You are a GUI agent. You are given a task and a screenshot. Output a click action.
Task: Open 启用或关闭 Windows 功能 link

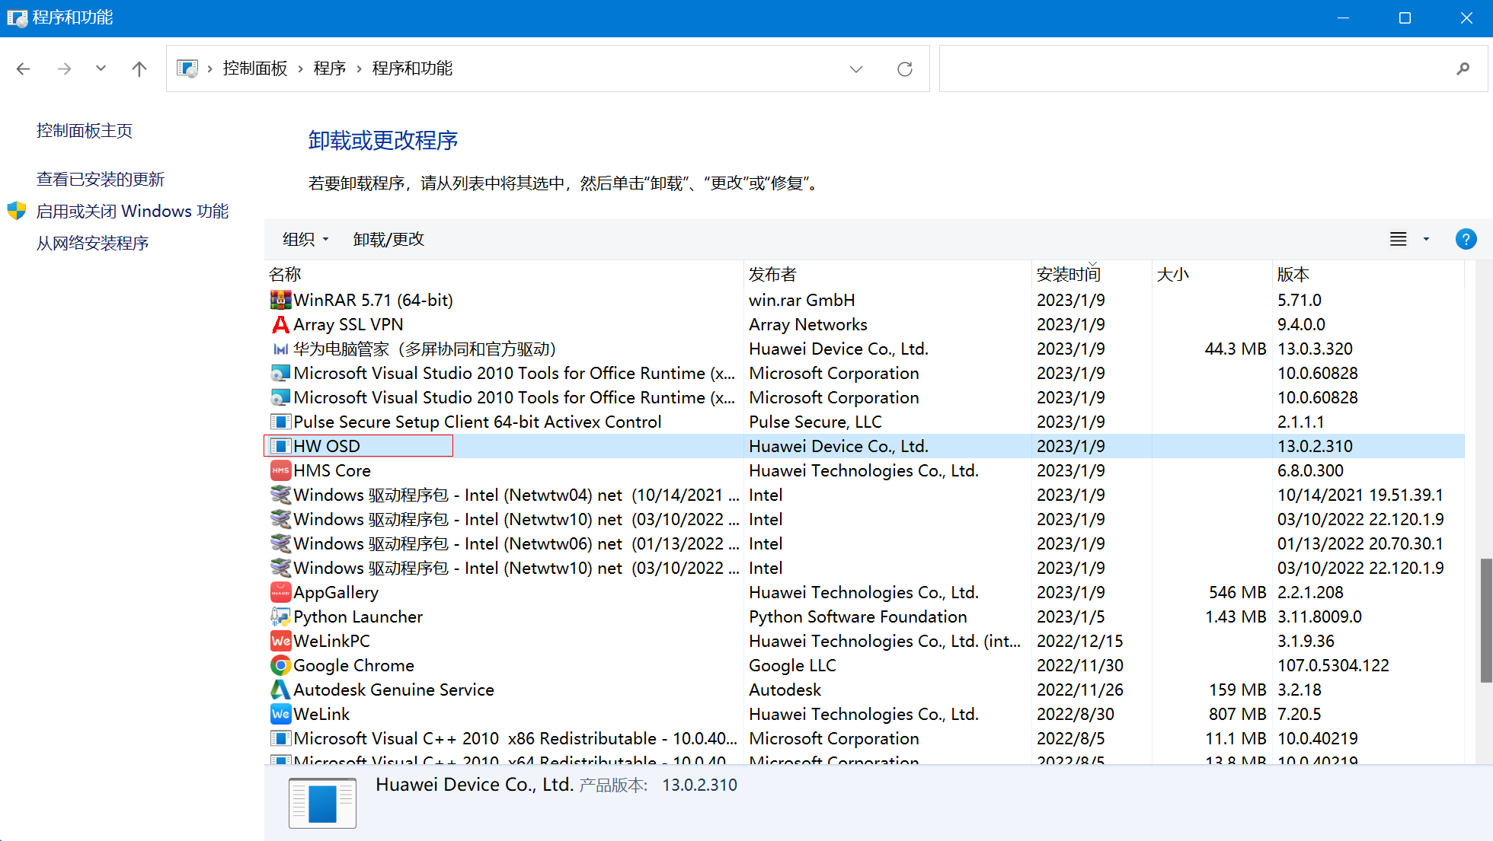coord(133,211)
